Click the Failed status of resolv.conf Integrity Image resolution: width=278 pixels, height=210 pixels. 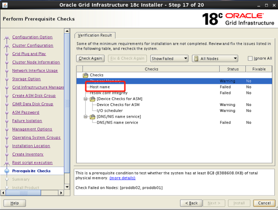pos(225,93)
